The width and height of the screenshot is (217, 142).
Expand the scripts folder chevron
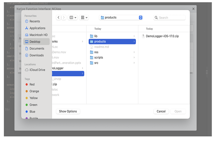[134, 57]
